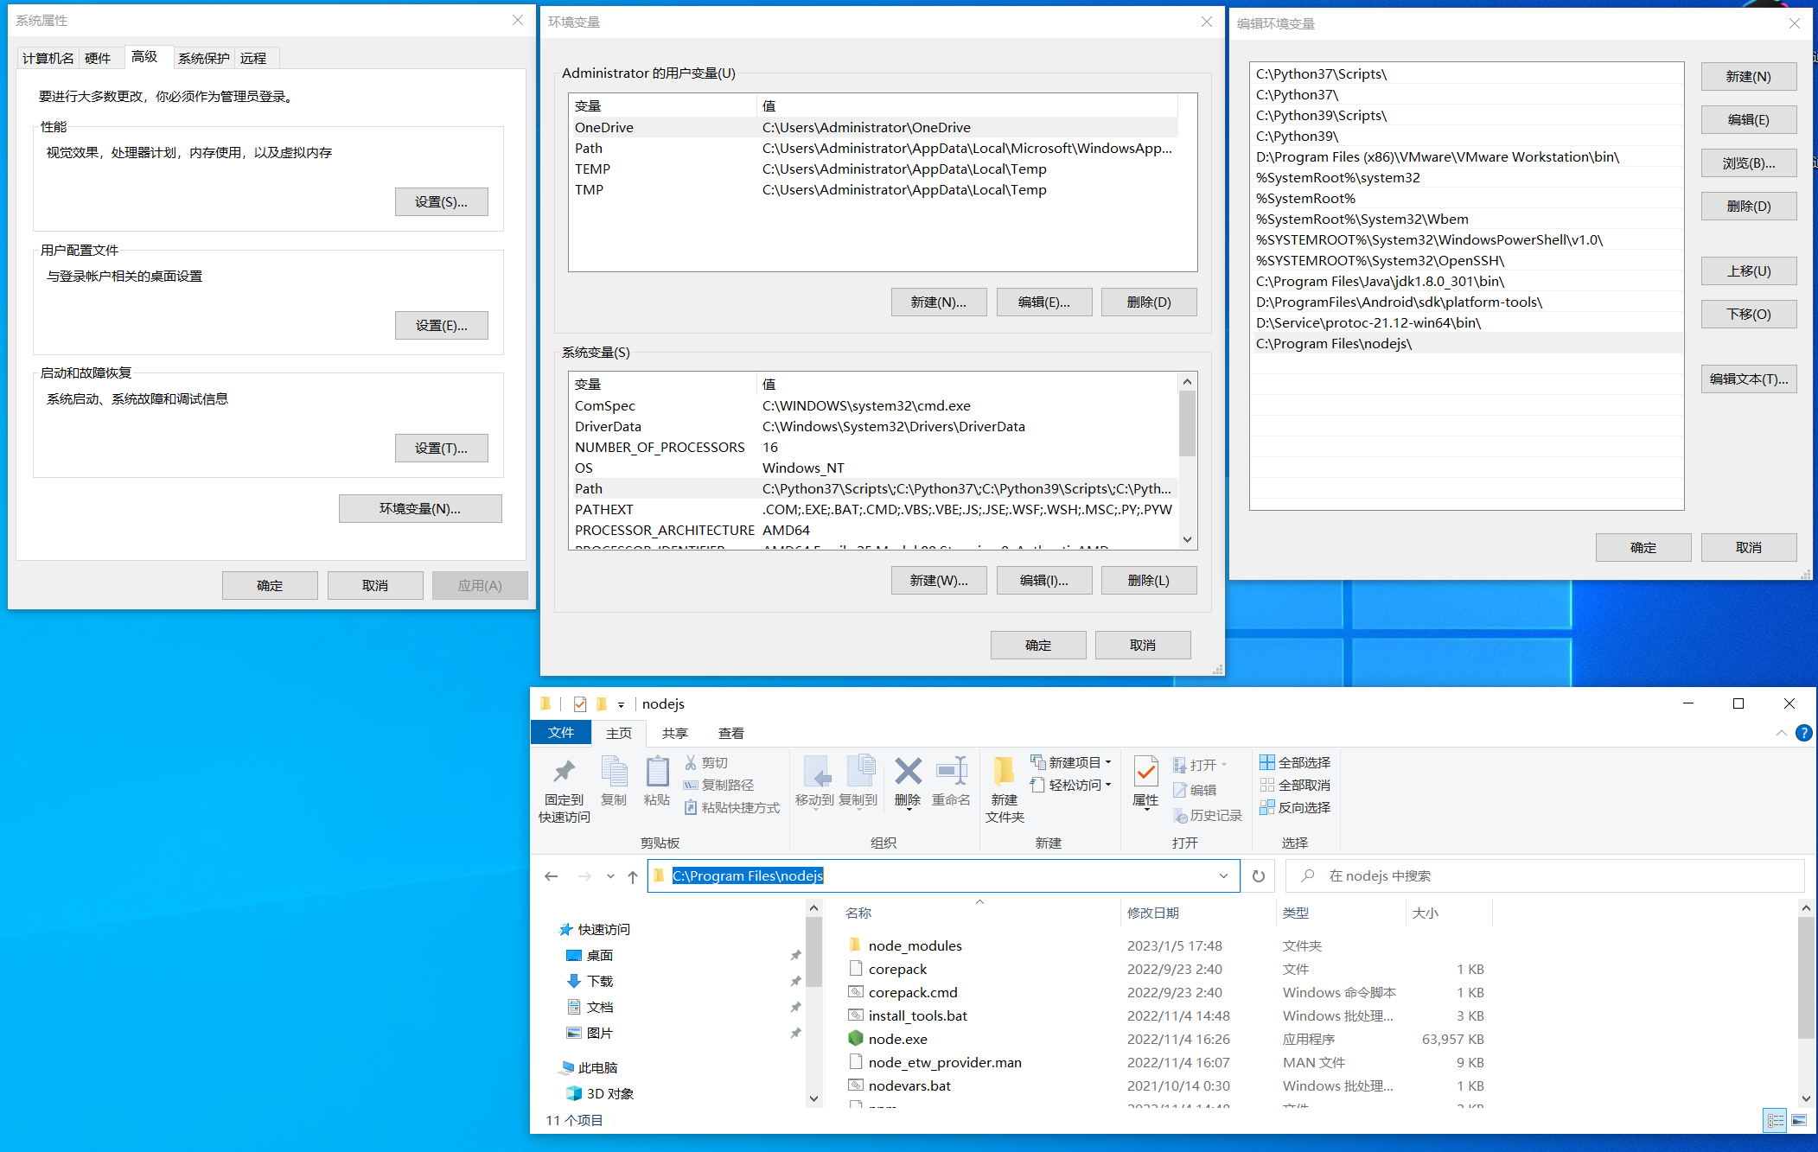Click the Paste icon in the ribbon
Image resolution: width=1818 pixels, height=1152 pixels.
657,781
